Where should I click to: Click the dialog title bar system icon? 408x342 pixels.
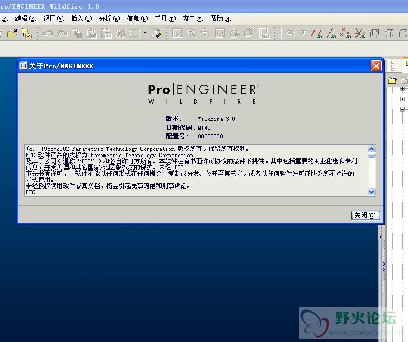pos(23,66)
